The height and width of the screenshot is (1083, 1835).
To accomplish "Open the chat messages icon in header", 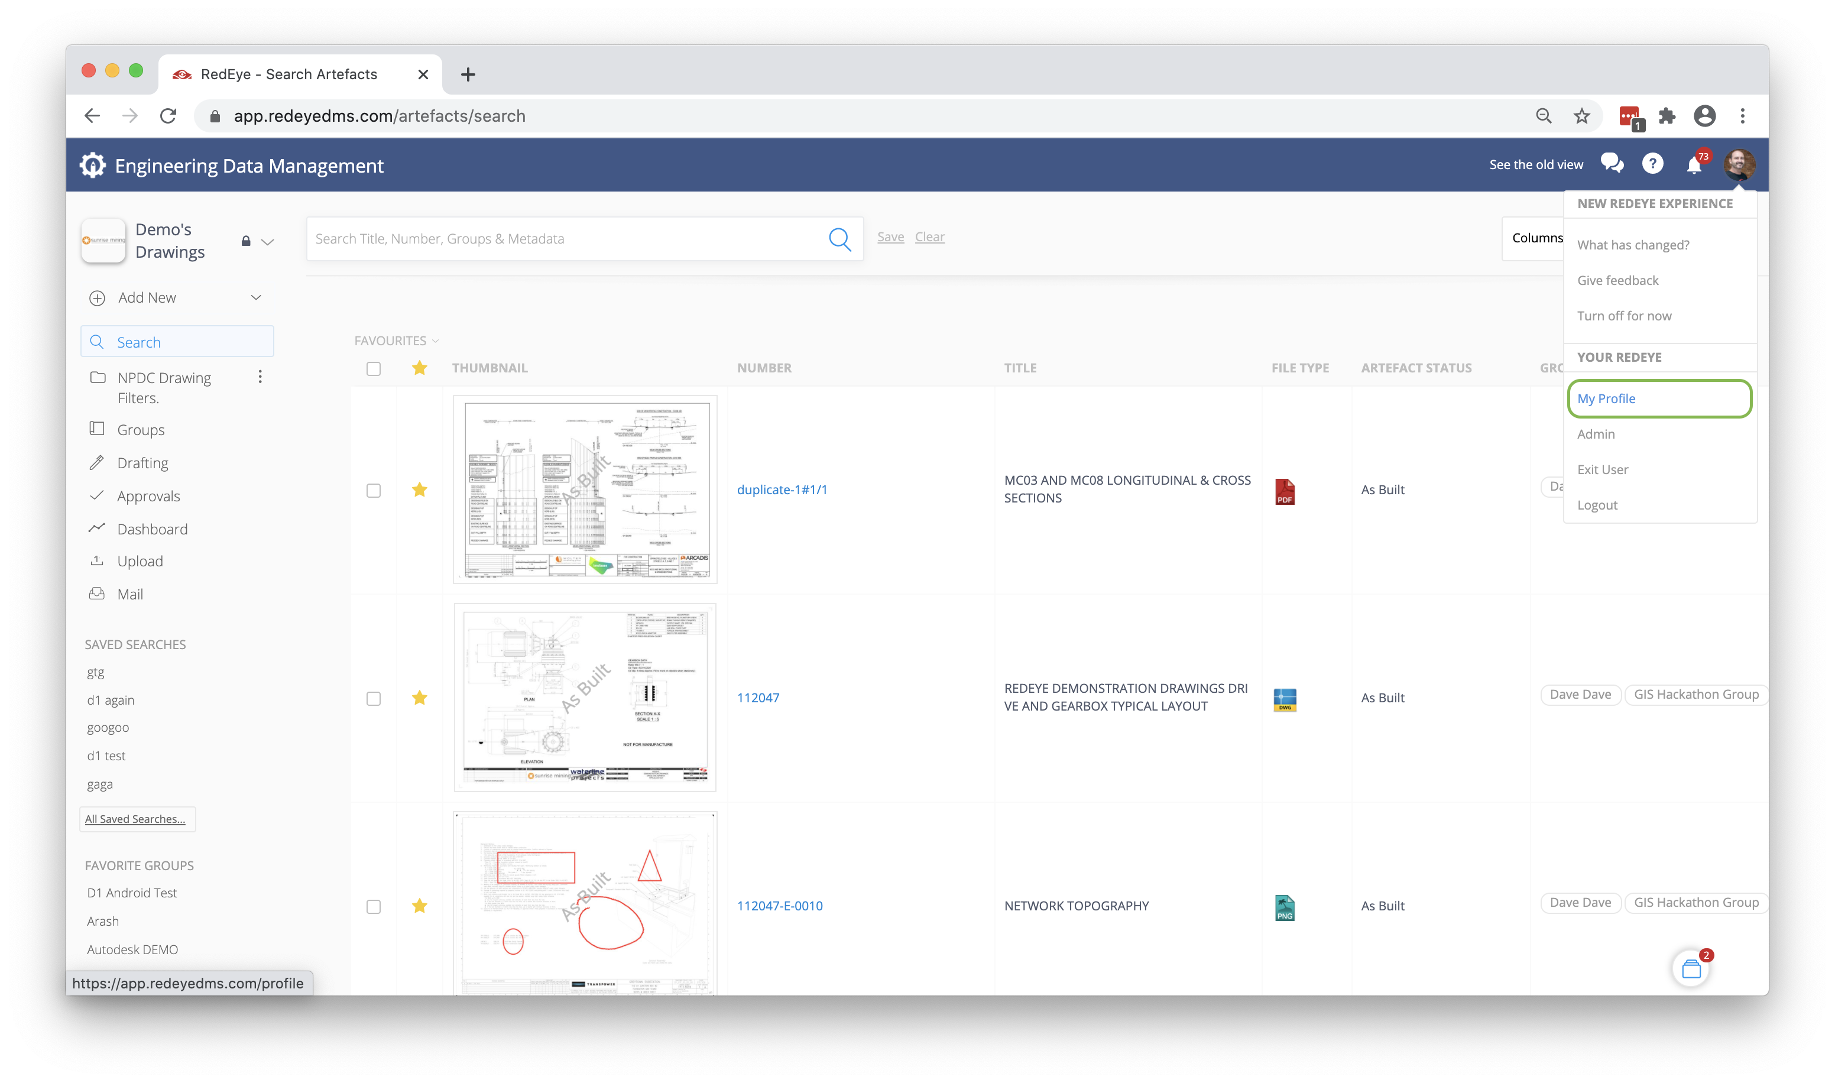I will click(x=1613, y=164).
